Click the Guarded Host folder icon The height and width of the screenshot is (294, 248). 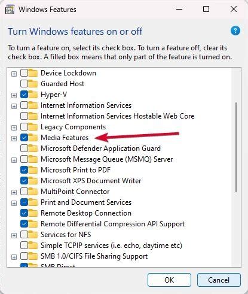[33, 84]
